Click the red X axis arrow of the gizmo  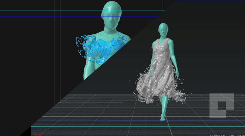point(39,134)
